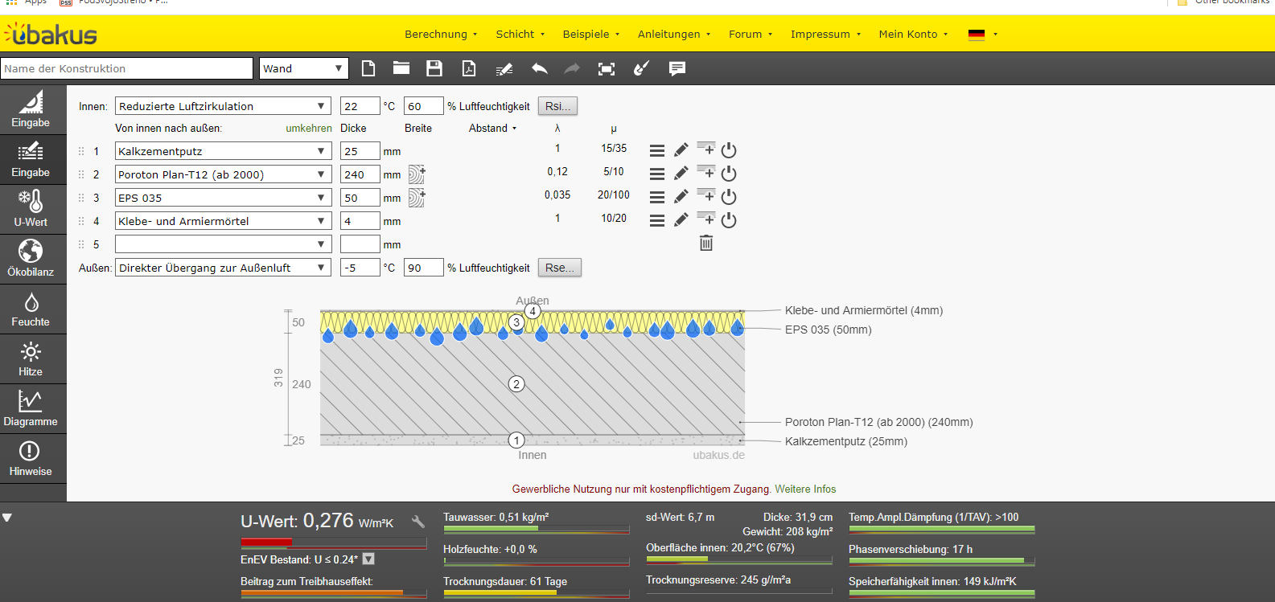Open the Feuchte panel in sidebar

[x=31, y=309]
